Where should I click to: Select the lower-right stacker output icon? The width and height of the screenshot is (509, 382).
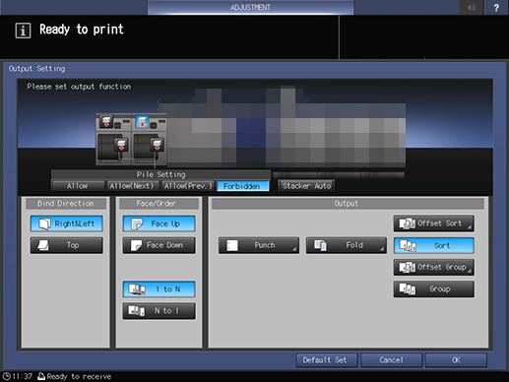[157, 145]
